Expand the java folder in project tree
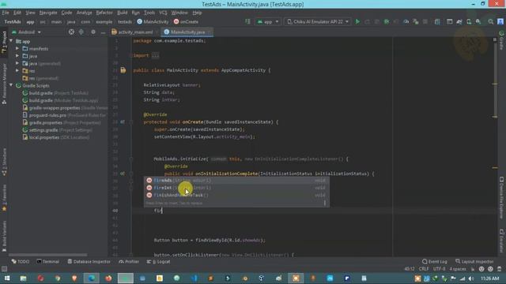Viewport: 506px width, 284px height. tap(17, 56)
